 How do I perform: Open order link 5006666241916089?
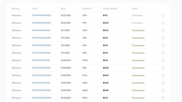tap(41, 30)
